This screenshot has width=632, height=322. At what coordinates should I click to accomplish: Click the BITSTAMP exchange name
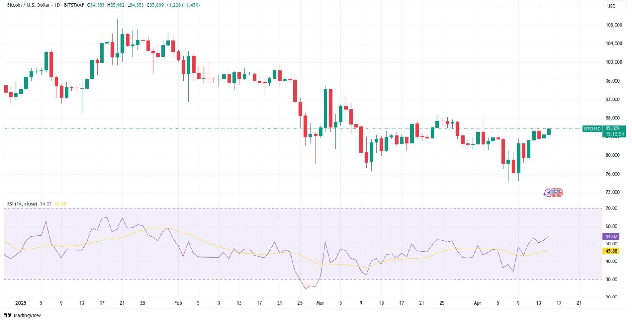(x=74, y=5)
